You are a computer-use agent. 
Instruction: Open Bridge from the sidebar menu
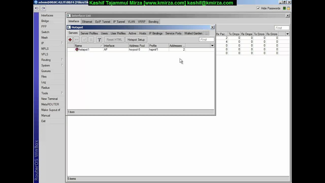point(45,21)
